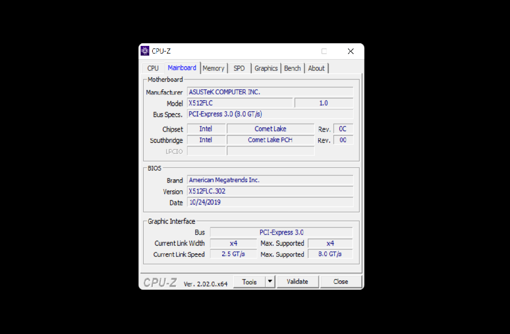Click the Southbridge Intel vendor field
This screenshot has width=510, height=334.
click(x=206, y=140)
